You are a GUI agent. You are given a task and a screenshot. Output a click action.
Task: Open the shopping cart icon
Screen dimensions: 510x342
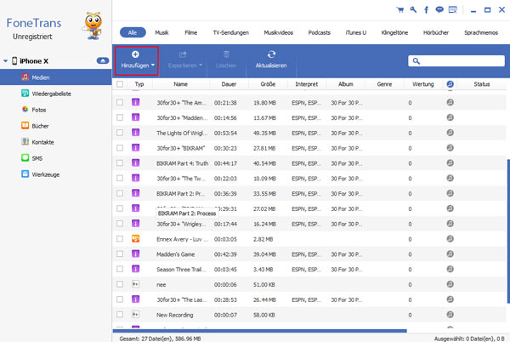[402, 10]
